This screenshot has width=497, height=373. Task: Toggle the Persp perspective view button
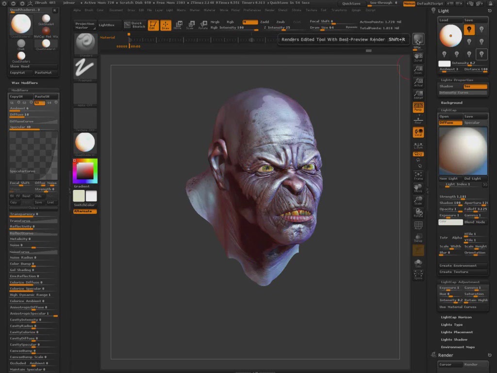[418, 107]
